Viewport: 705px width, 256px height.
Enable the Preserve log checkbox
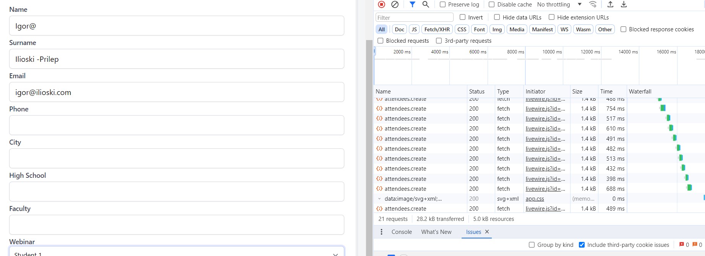coord(443,5)
